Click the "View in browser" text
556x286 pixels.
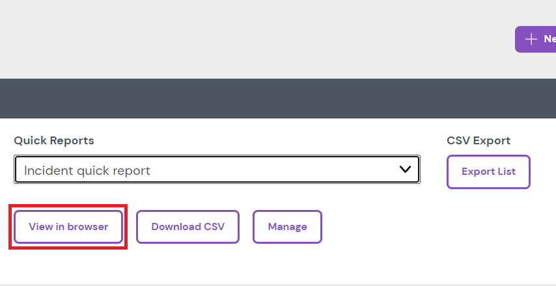pos(68,227)
